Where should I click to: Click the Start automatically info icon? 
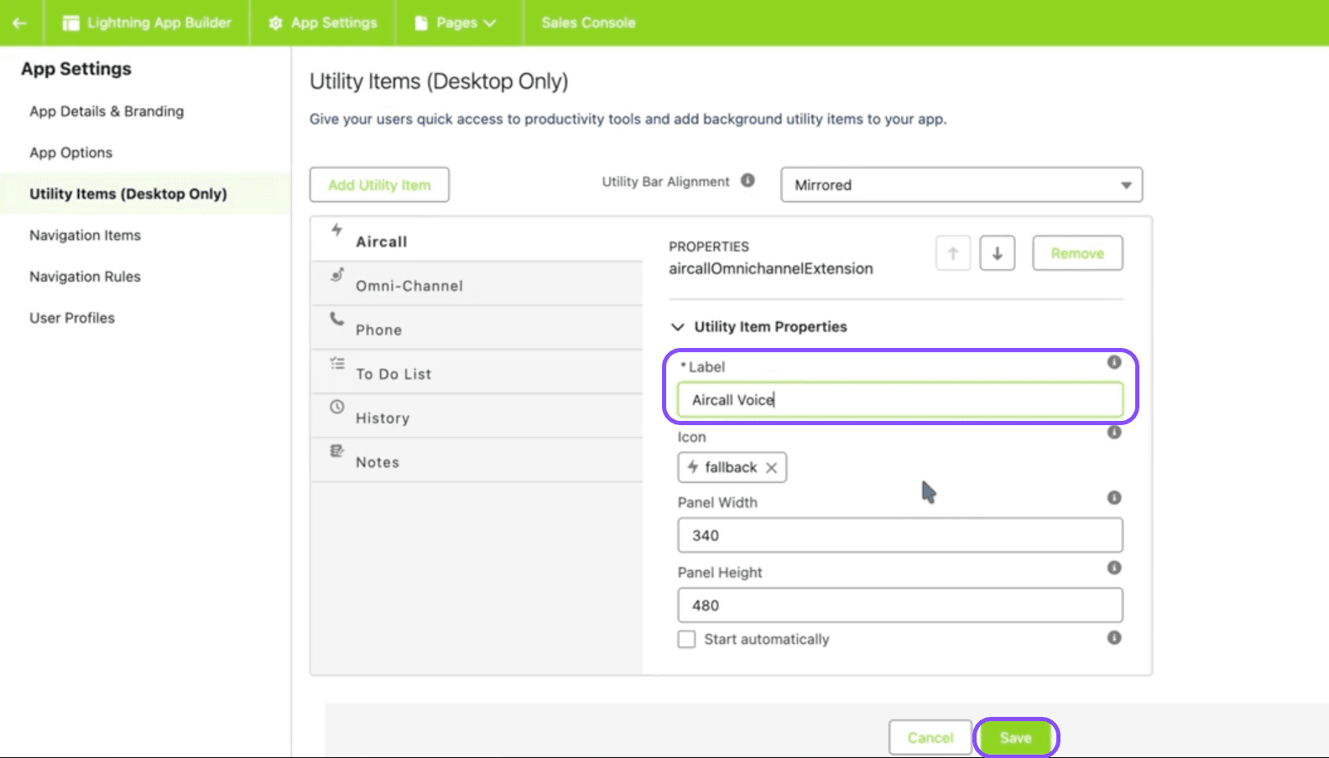1114,638
